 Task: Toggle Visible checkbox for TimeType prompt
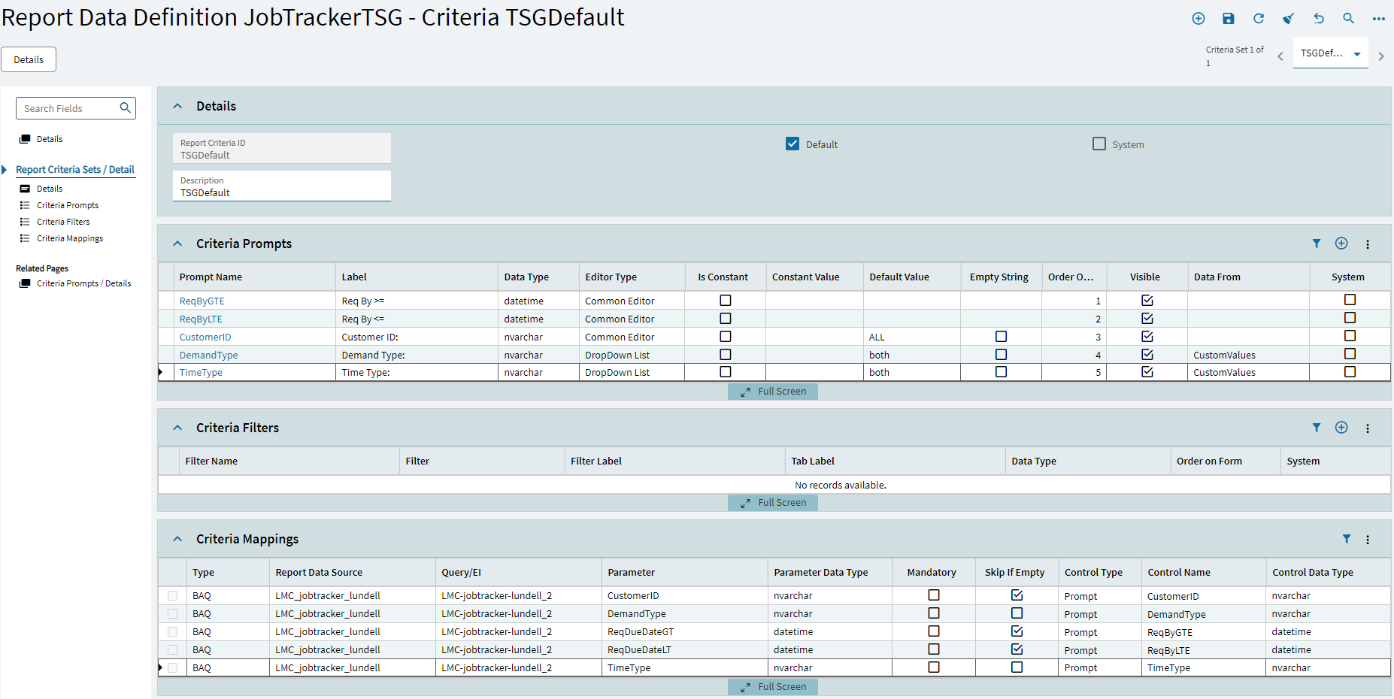pyautogui.click(x=1147, y=372)
